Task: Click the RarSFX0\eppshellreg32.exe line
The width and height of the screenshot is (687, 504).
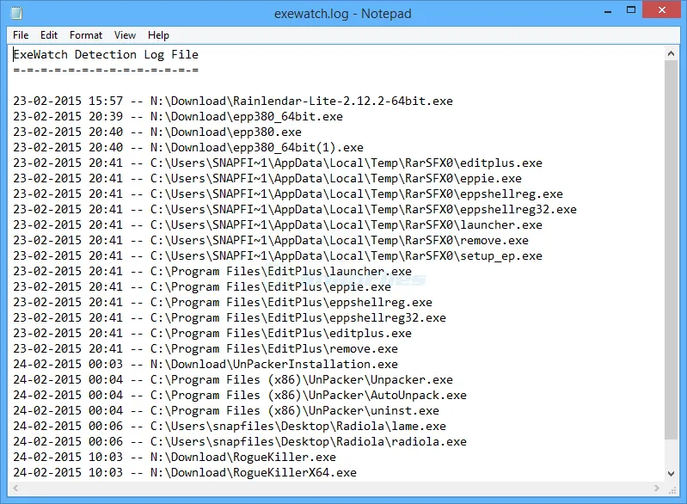Action: pyautogui.click(x=295, y=210)
